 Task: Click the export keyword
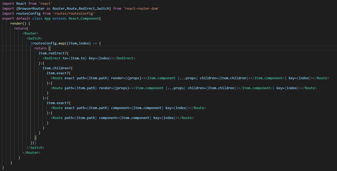click(x=8, y=18)
